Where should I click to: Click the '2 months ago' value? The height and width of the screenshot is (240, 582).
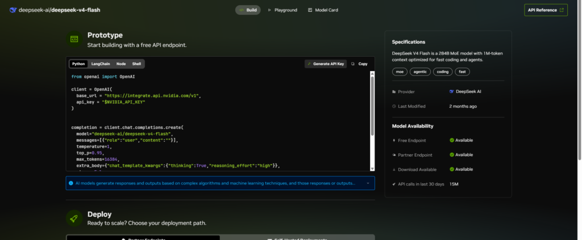coord(463,106)
